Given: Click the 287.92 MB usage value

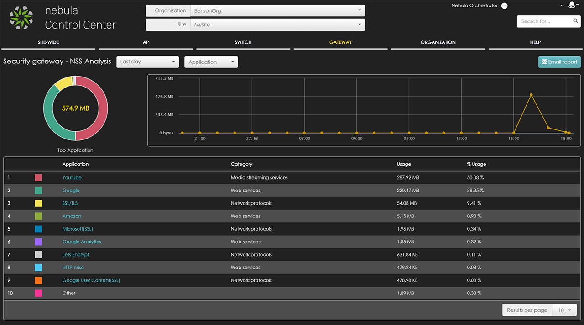Looking at the screenshot, I should click(x=408, y=177).
